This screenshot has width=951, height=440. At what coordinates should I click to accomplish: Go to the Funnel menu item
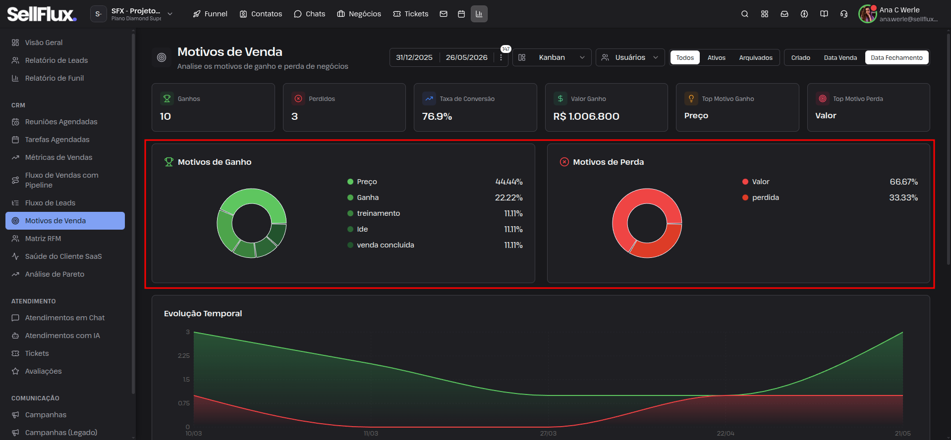click(x=210, y=14)
